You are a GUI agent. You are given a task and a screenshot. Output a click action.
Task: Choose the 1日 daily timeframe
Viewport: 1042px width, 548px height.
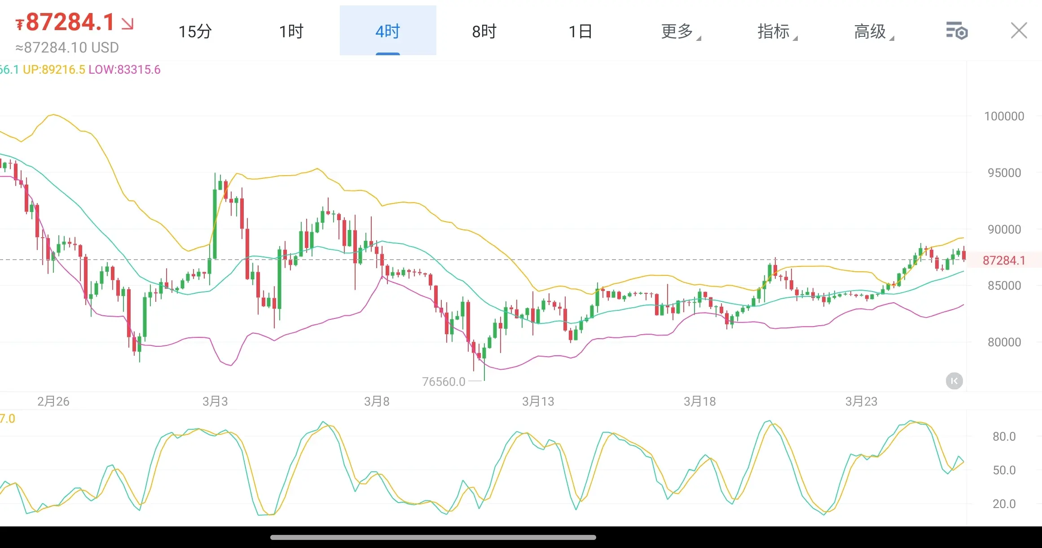click(580, 31)
